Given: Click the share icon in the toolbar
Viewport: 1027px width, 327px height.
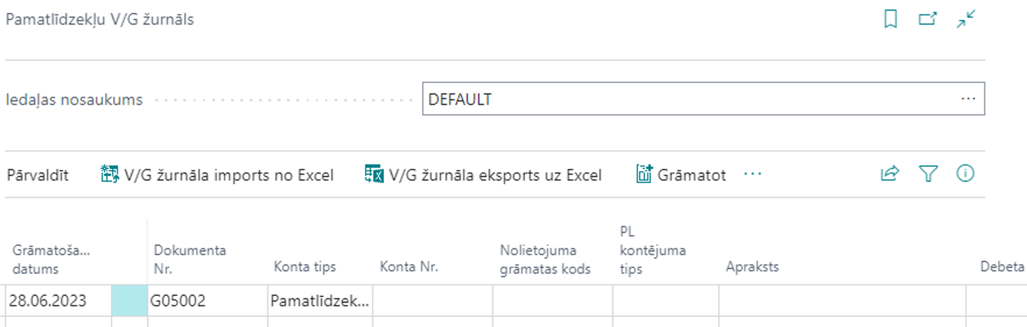Looking at the screenshot, I should coord(889,174).
